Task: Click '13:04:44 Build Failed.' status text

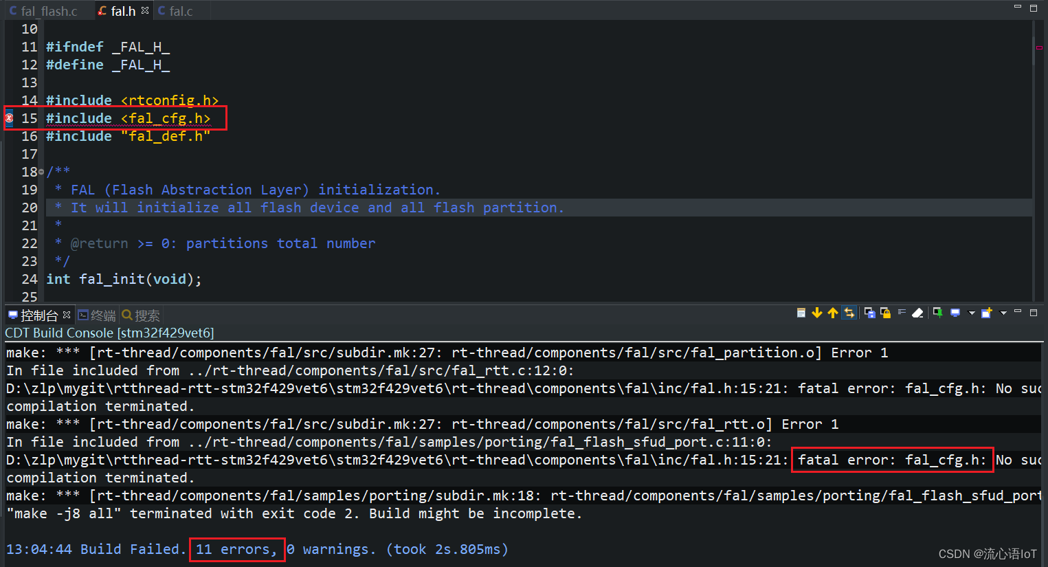Action: point(96,549)
